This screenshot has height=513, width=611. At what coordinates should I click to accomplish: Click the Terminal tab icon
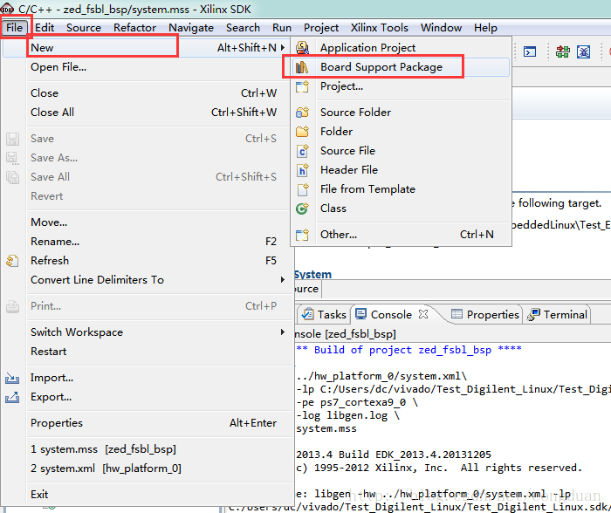pyautogui.click(x=533, y=315)
